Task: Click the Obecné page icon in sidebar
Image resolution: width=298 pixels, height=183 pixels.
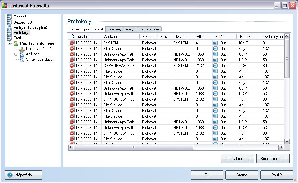Action: 9,17
